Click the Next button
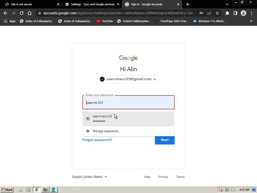Viewport: 257px width, 193px height. click(x=165, y=140)
